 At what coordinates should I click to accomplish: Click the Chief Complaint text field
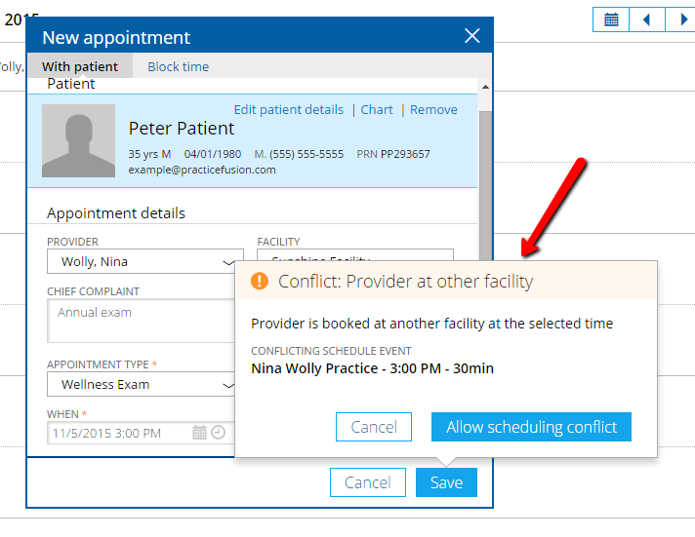click(144, 321)
